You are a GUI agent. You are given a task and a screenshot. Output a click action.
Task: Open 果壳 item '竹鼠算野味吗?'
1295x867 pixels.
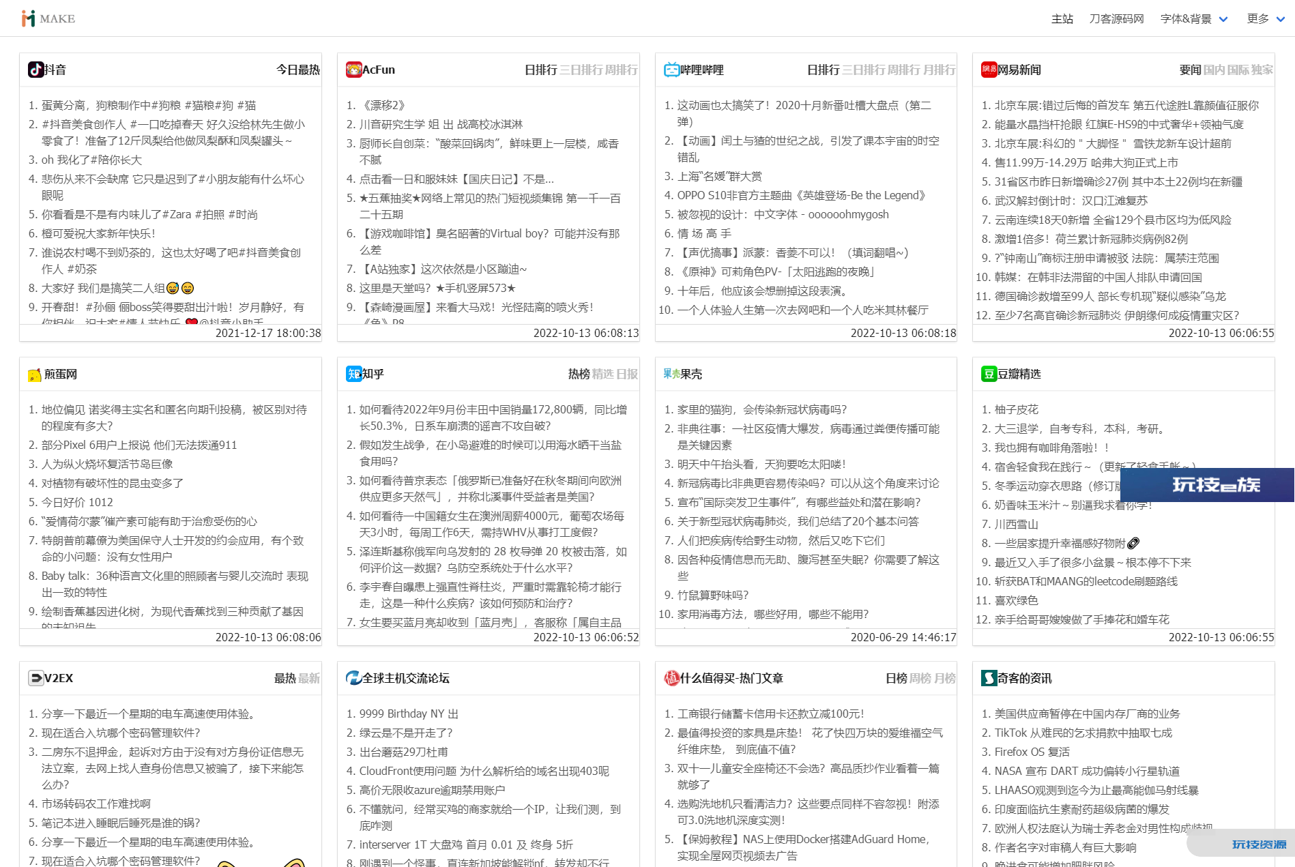713,595
